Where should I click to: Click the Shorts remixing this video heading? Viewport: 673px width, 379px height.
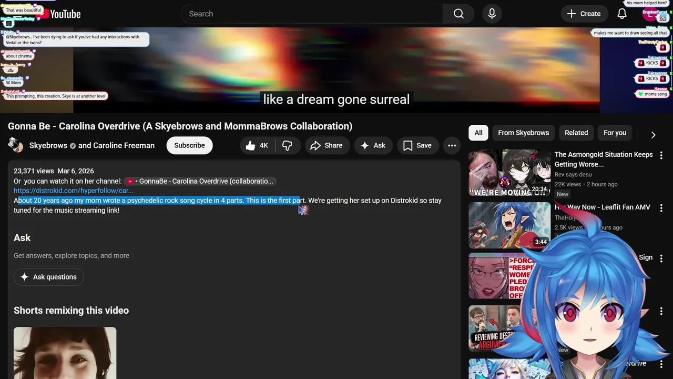point(71,311)
